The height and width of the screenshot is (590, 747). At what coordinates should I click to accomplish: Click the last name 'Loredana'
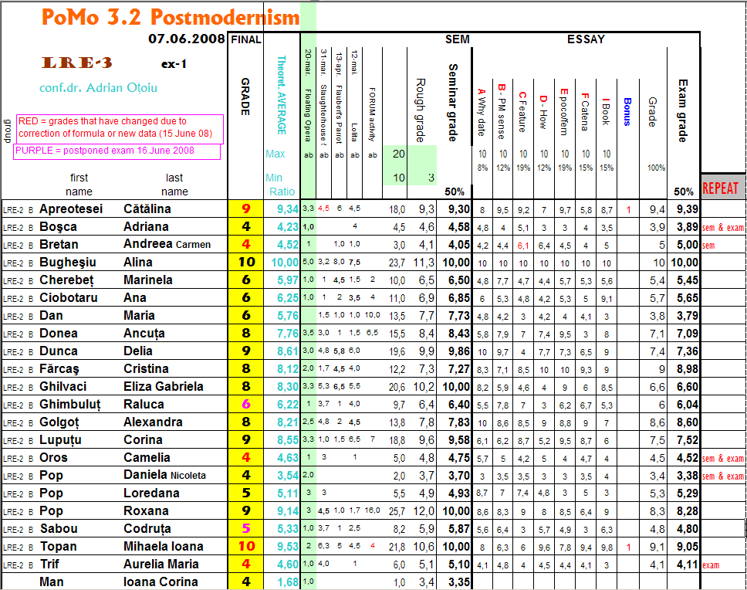[x=151, y=493]
